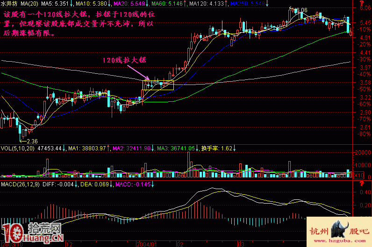This screenshot has width=372, height=247.
Task: Click the X10 volume scale box
Action: [x=359, y=175]
